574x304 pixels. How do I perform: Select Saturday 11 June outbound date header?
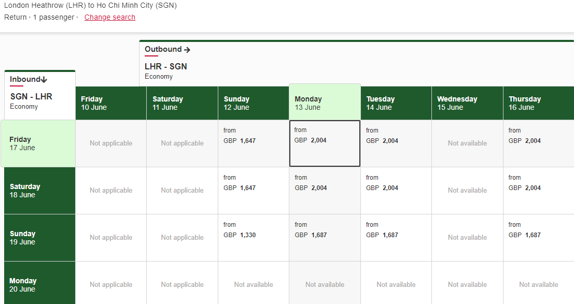tap(182, 103)
